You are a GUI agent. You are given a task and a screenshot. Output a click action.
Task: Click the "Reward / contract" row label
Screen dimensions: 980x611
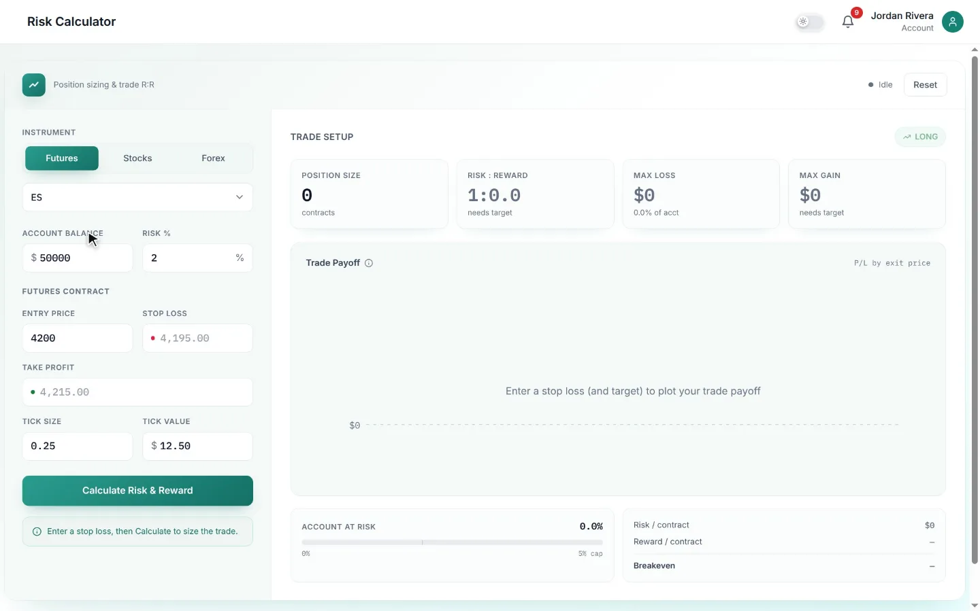click(x=668, y=542)
